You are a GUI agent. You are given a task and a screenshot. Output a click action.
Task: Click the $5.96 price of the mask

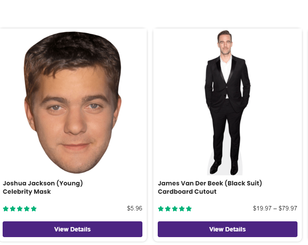135,208
